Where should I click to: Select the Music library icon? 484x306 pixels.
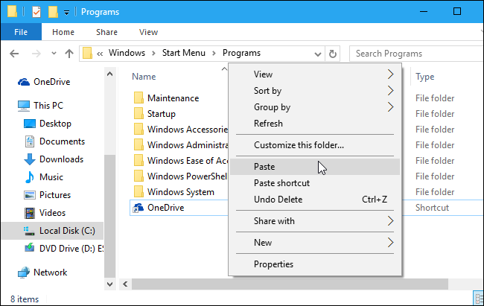(x=30, y=177)
